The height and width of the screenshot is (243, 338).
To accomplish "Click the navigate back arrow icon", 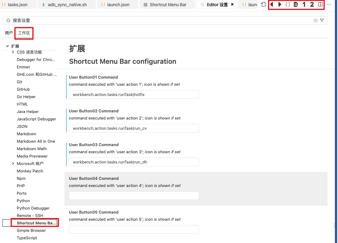I will [x=272, y=5].
